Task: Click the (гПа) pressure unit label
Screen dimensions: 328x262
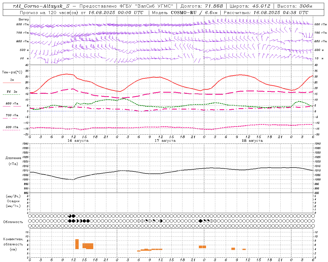Action: click(13, 164)
